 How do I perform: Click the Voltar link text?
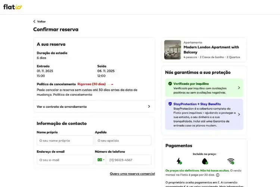tap(41, 21)
